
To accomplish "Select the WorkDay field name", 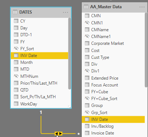I will tap(29, 104).
